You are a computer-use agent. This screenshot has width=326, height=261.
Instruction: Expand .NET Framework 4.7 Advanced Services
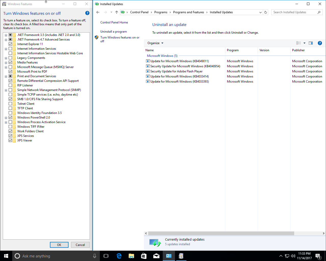tap(6, 40)
